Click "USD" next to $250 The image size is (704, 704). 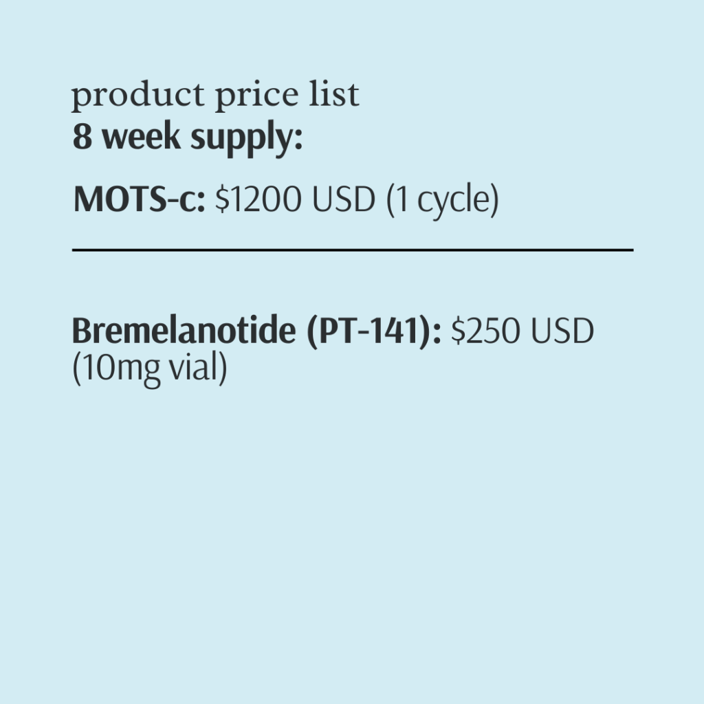click(562, 331)
